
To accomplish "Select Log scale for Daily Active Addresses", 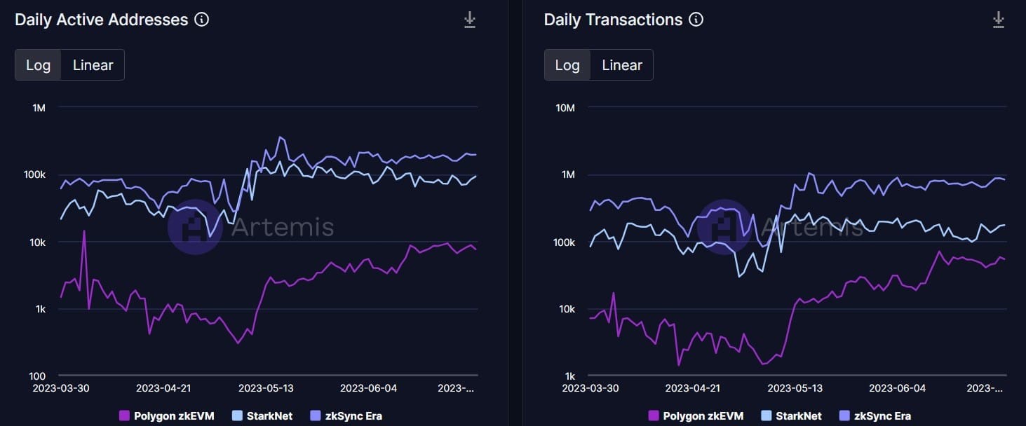I will (x=39, y=65).
